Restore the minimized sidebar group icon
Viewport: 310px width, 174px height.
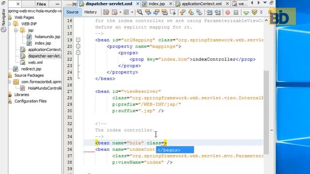click(3, 3)
